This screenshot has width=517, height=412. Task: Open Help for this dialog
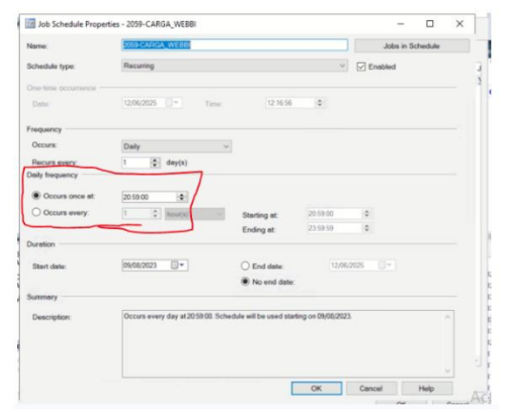pyautogui.click(x=426, y=388)
